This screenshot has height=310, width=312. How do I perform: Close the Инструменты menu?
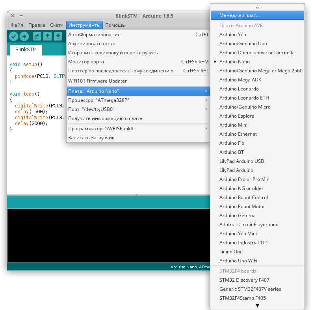point(84,25)
